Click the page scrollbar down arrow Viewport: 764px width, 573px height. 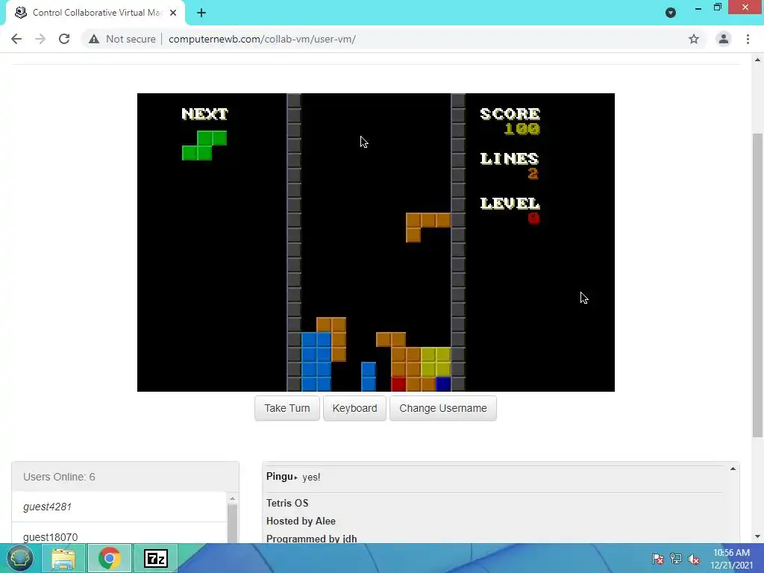[757, 536]
